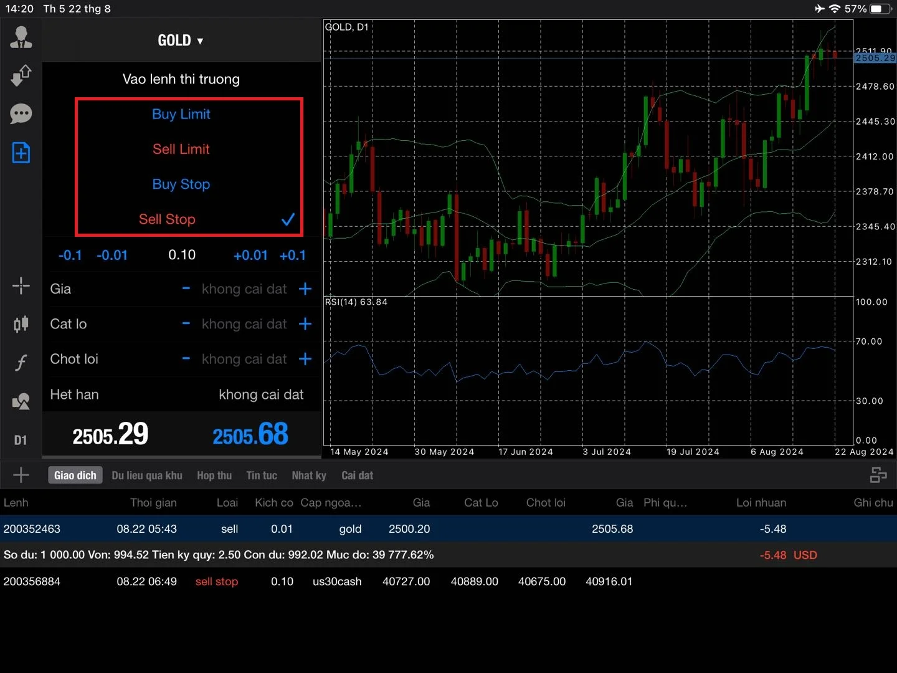Select the new order document icon
Screen dimensions: 897x673
[21, 153]
